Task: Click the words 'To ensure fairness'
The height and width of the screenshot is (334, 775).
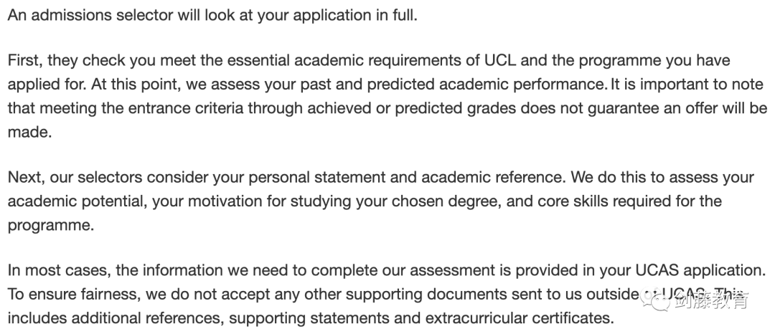Action: coord(74,294)
